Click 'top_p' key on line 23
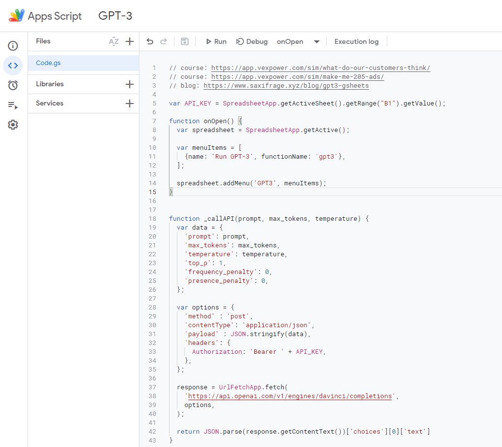 (x=198, y=263)
